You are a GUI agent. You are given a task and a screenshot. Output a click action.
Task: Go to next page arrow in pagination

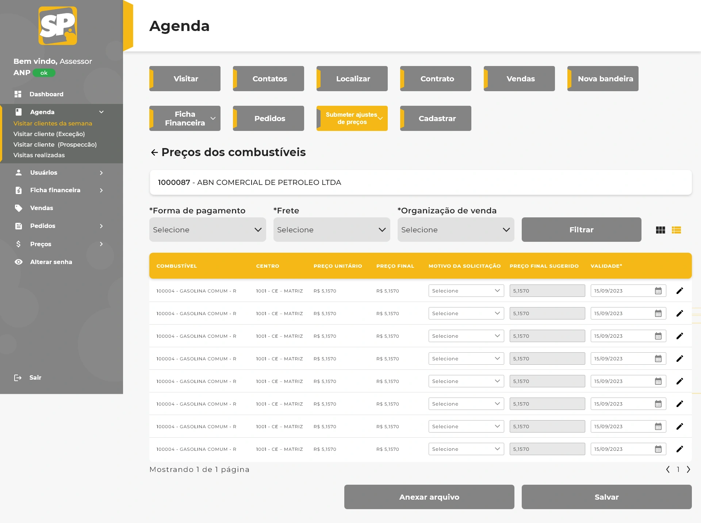pyautogui.click(x=688, y=469)
